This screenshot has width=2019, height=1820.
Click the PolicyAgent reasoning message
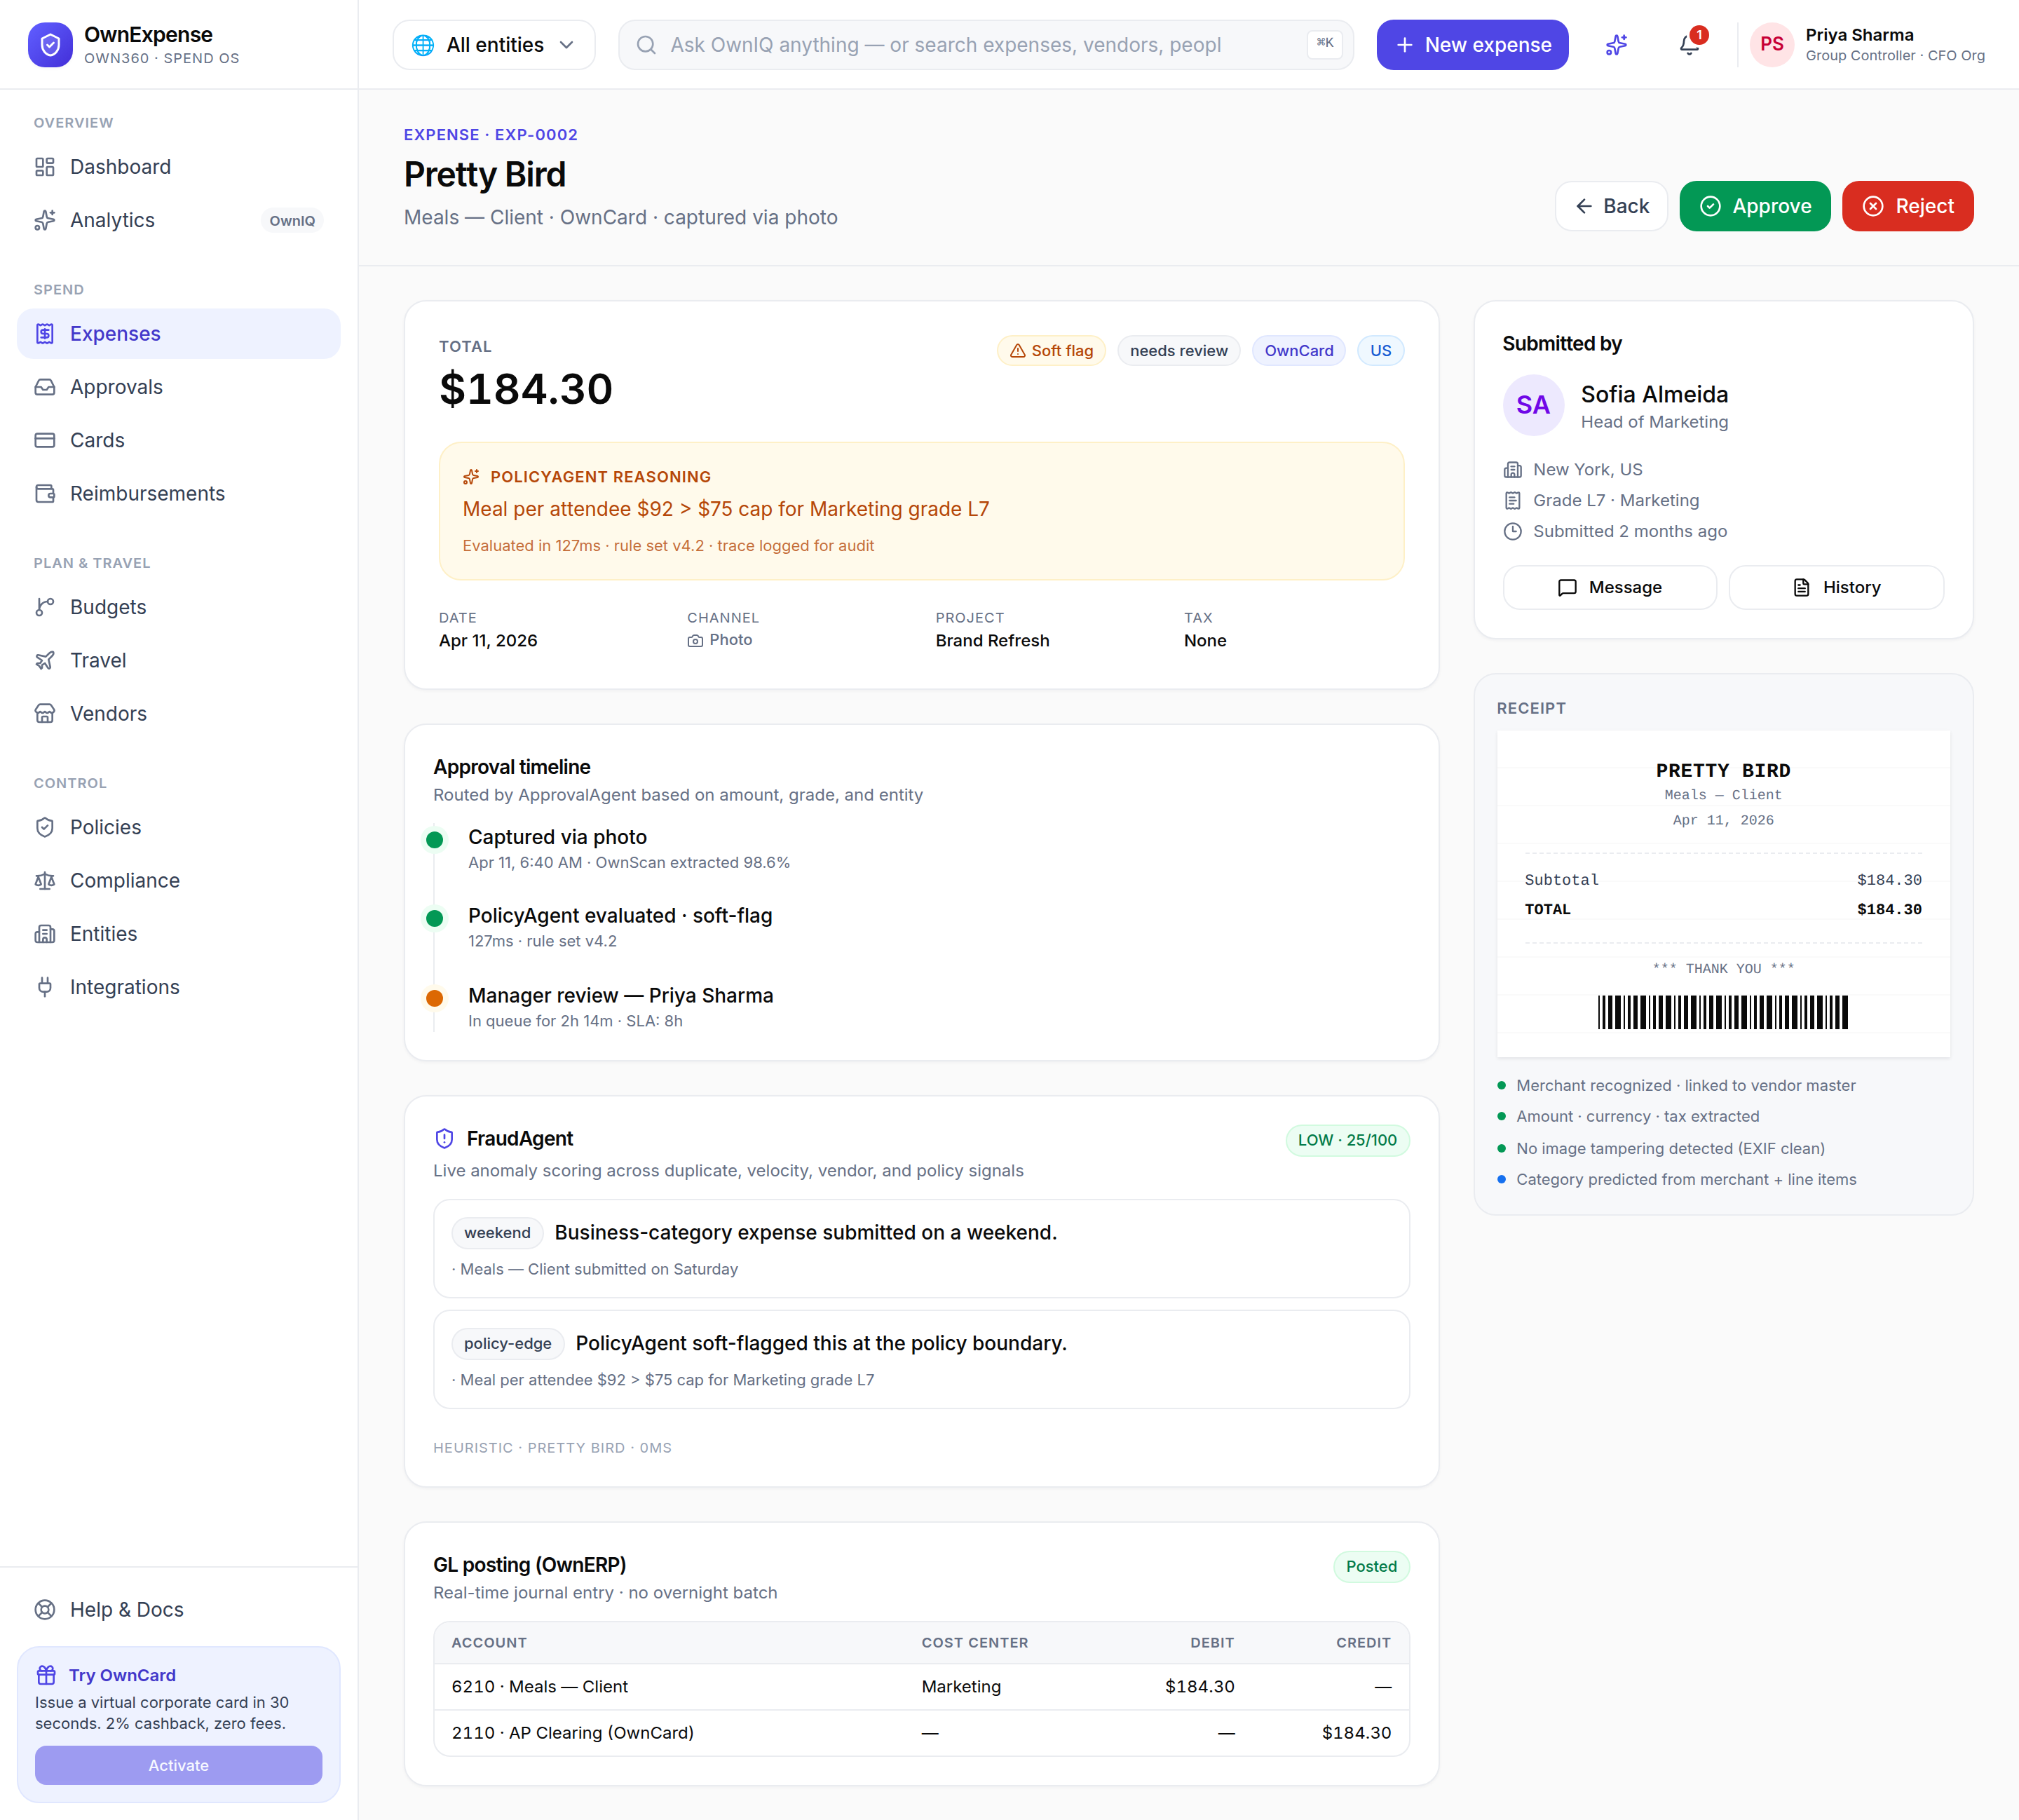click(725, 509)
